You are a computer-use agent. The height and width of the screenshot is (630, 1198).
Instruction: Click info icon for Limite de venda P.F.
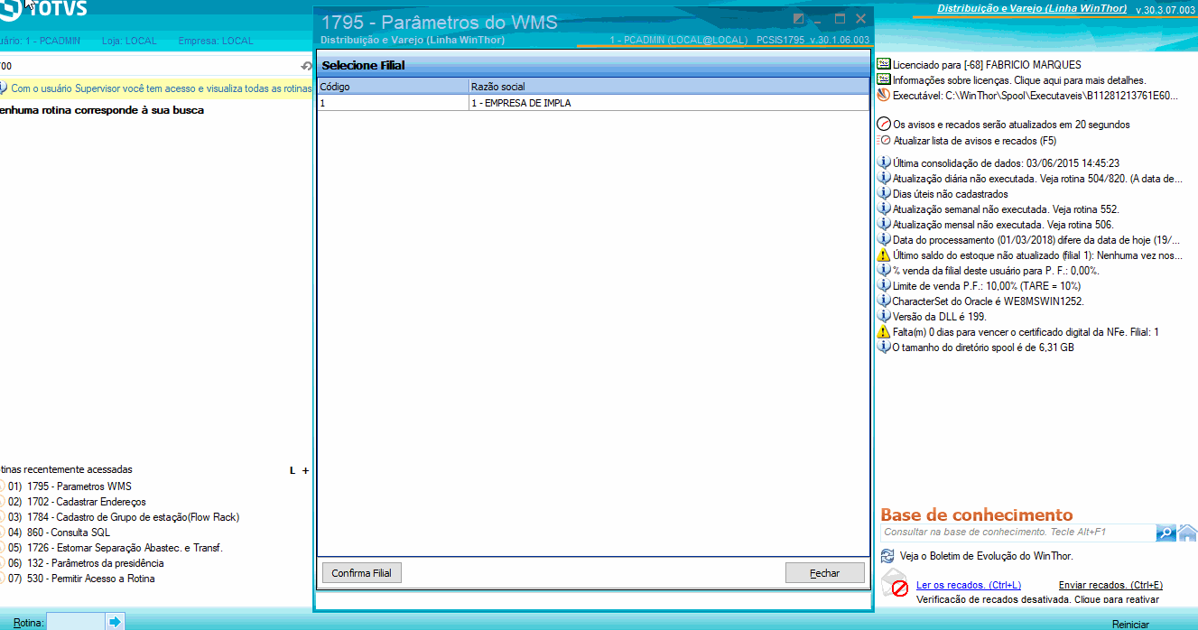tap(884, 286)
